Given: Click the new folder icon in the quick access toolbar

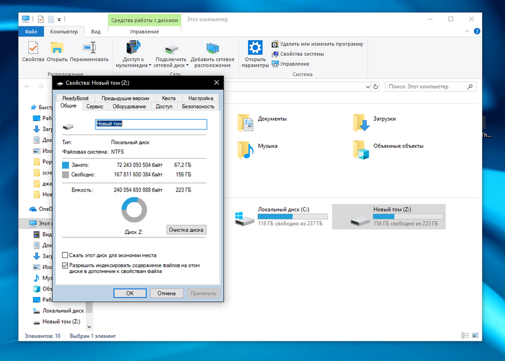Looking at the screenshot, I should (x=51, y=20).
